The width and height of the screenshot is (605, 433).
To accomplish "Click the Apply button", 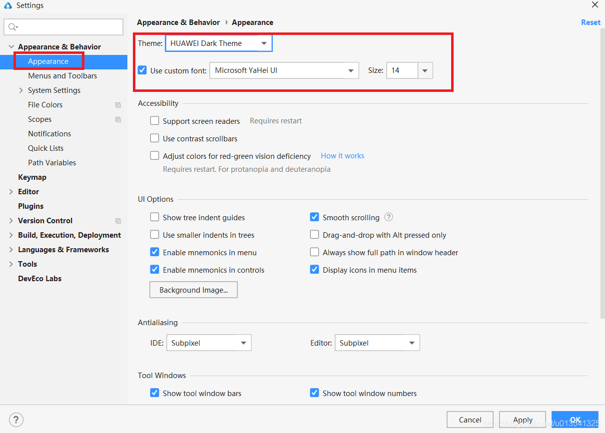I will click(523, 420).
